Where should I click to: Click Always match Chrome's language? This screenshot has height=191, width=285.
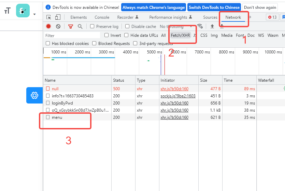tap(154, 7)
